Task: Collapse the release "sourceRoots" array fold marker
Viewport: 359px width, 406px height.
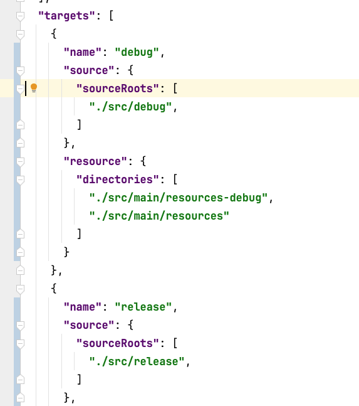Action: 20,344
